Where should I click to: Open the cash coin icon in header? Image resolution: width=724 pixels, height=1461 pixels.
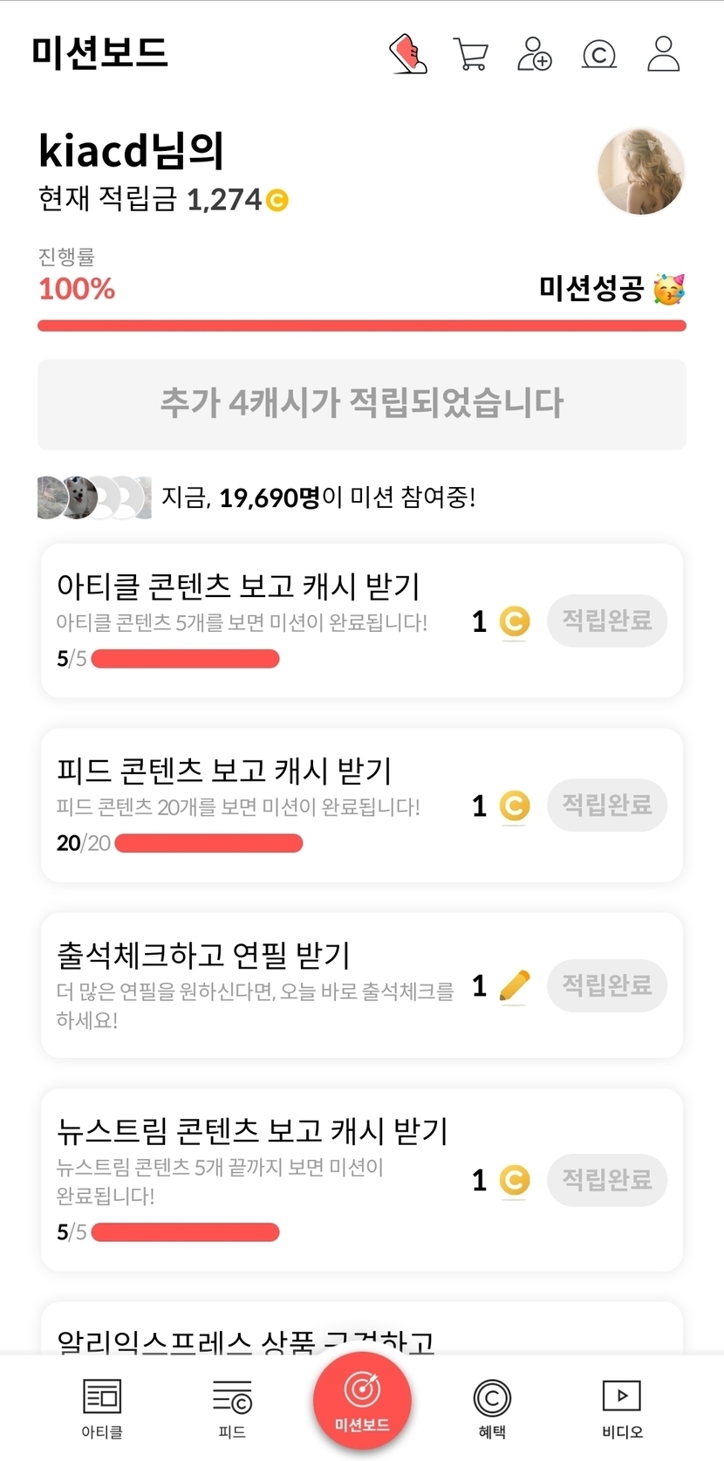coord(599,55)
